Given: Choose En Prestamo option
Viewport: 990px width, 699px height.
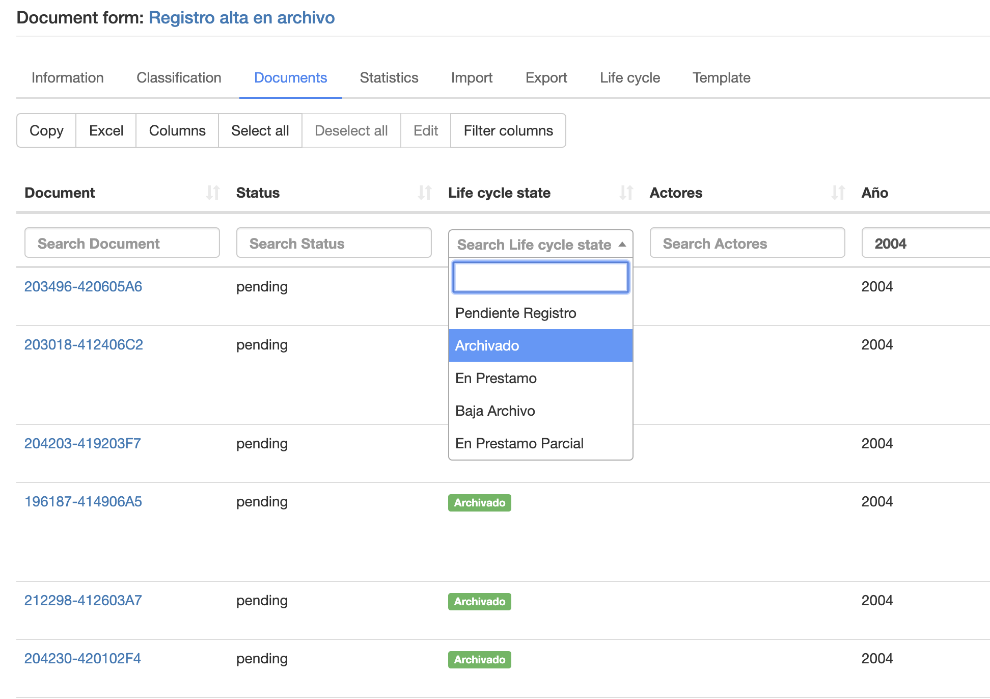Looking at the screenshot, I should [540, 378].
